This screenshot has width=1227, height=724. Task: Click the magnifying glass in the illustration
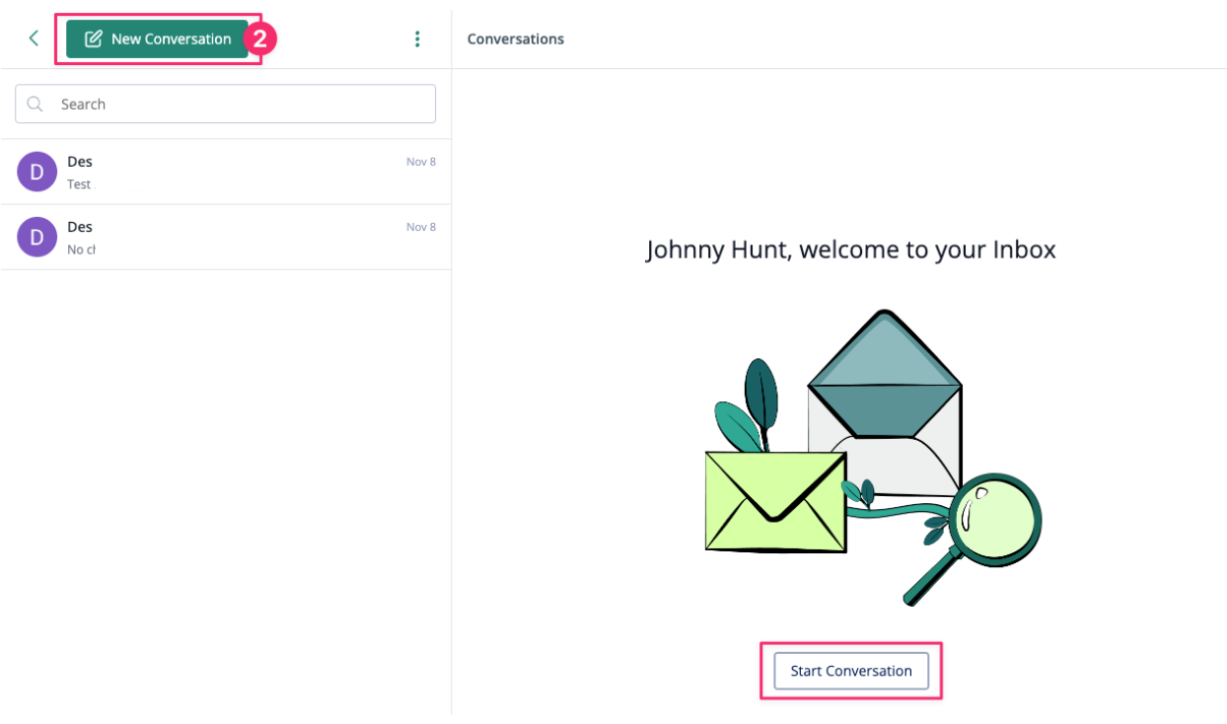(x=989, y=523)
